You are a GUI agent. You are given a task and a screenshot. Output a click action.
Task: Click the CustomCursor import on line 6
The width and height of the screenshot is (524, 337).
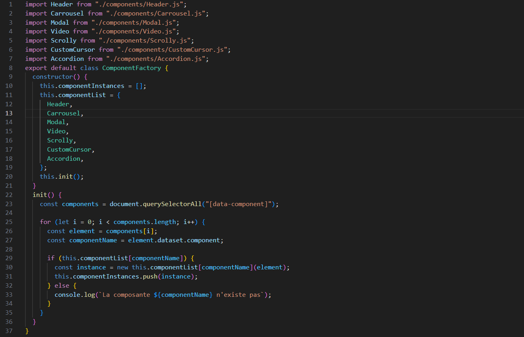[x=73, y=49]
